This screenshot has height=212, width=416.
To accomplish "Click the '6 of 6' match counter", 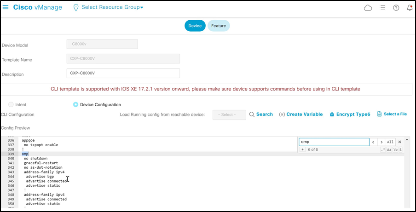I will (x=313, y=150).
